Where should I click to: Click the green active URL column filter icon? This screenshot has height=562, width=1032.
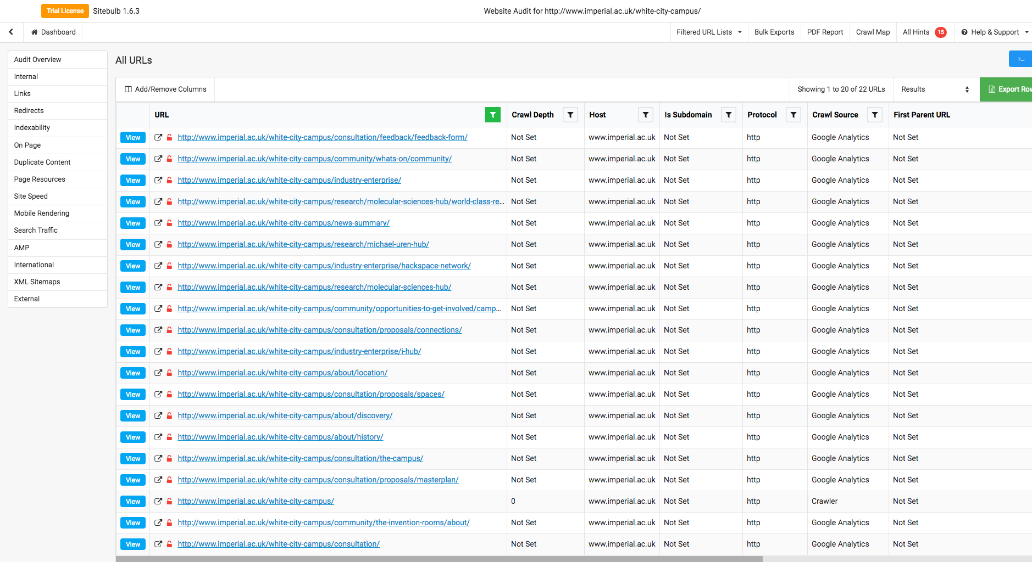[492, 115]
